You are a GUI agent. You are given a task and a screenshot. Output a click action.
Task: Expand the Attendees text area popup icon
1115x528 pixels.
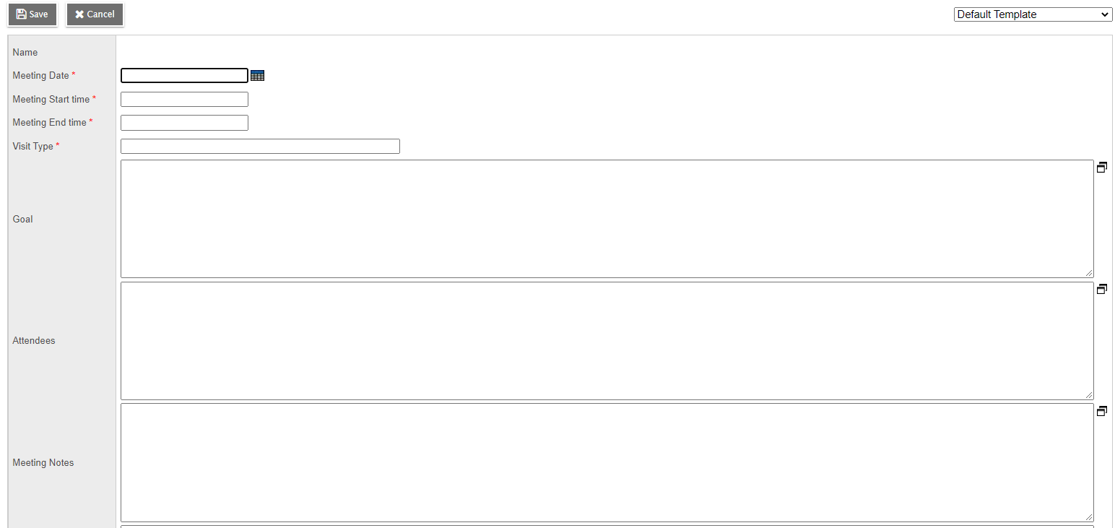(1101, 289)
